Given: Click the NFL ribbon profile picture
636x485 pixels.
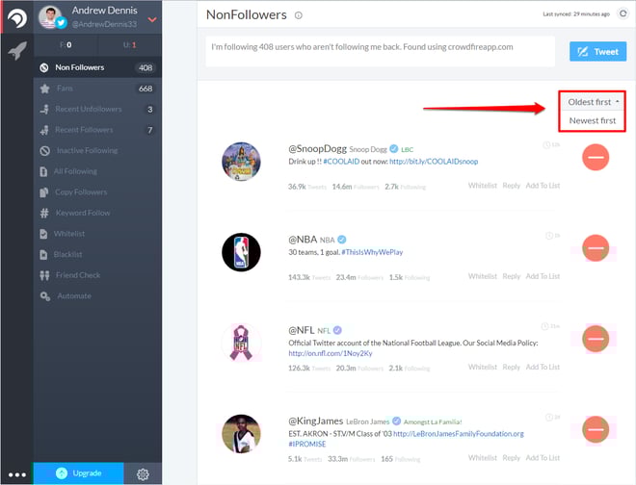Looking at the screenshot, I should tap(241, 343).
